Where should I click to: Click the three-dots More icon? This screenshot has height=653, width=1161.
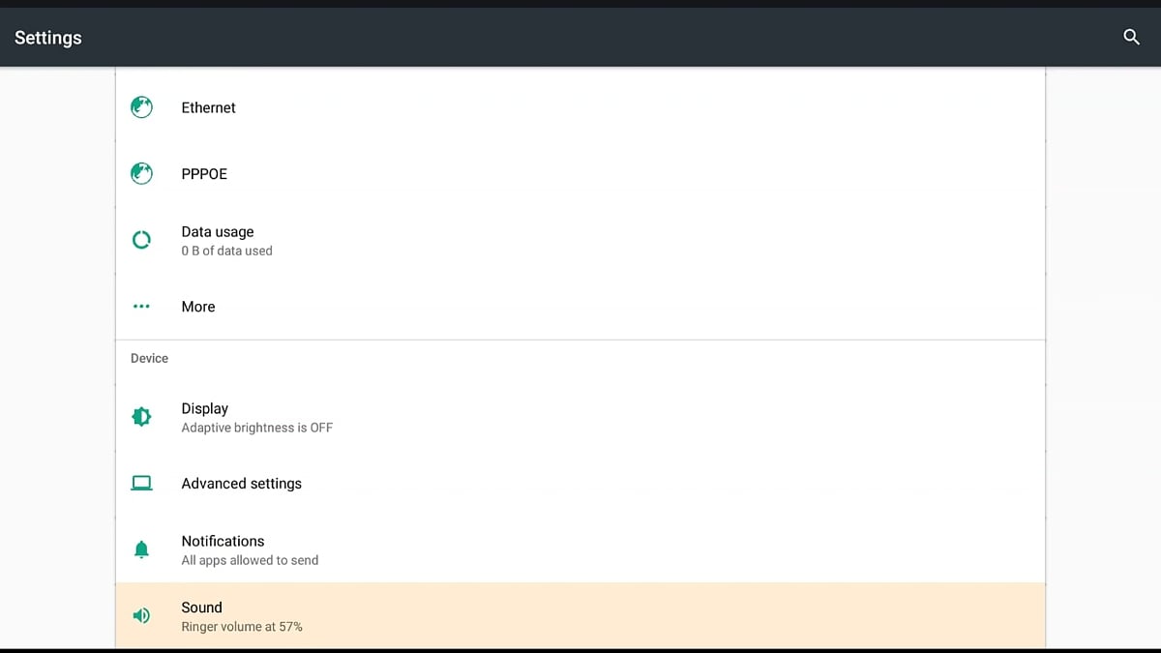point(141,307)
